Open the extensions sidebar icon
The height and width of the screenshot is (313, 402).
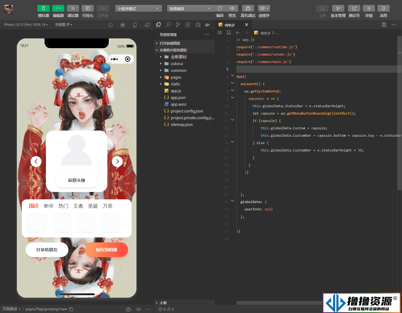(x=188, y=25)
